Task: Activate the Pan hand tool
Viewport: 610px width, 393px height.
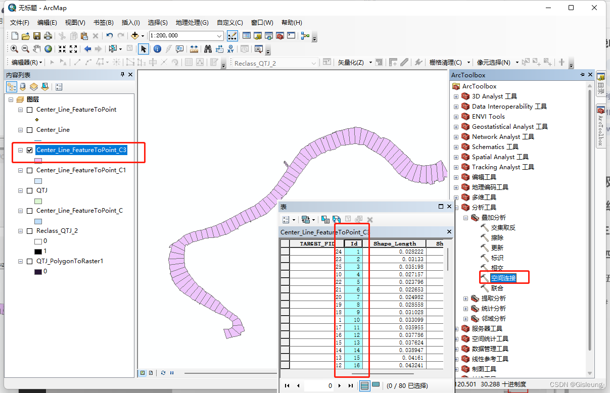Action: coord(37,49)
